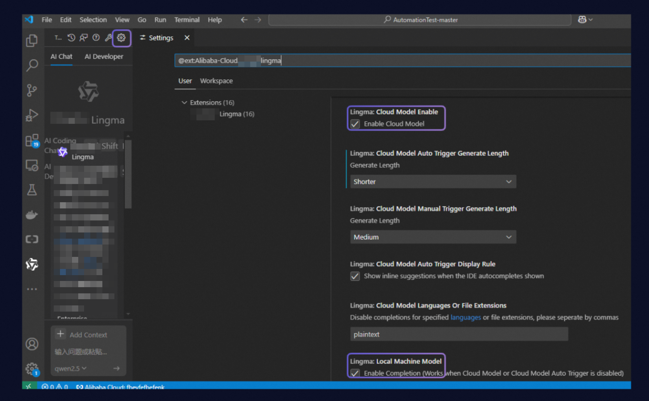The image size is (649, 401).
Task: Click the Lingma settings gear icon
Action: (x=121, y=38)
